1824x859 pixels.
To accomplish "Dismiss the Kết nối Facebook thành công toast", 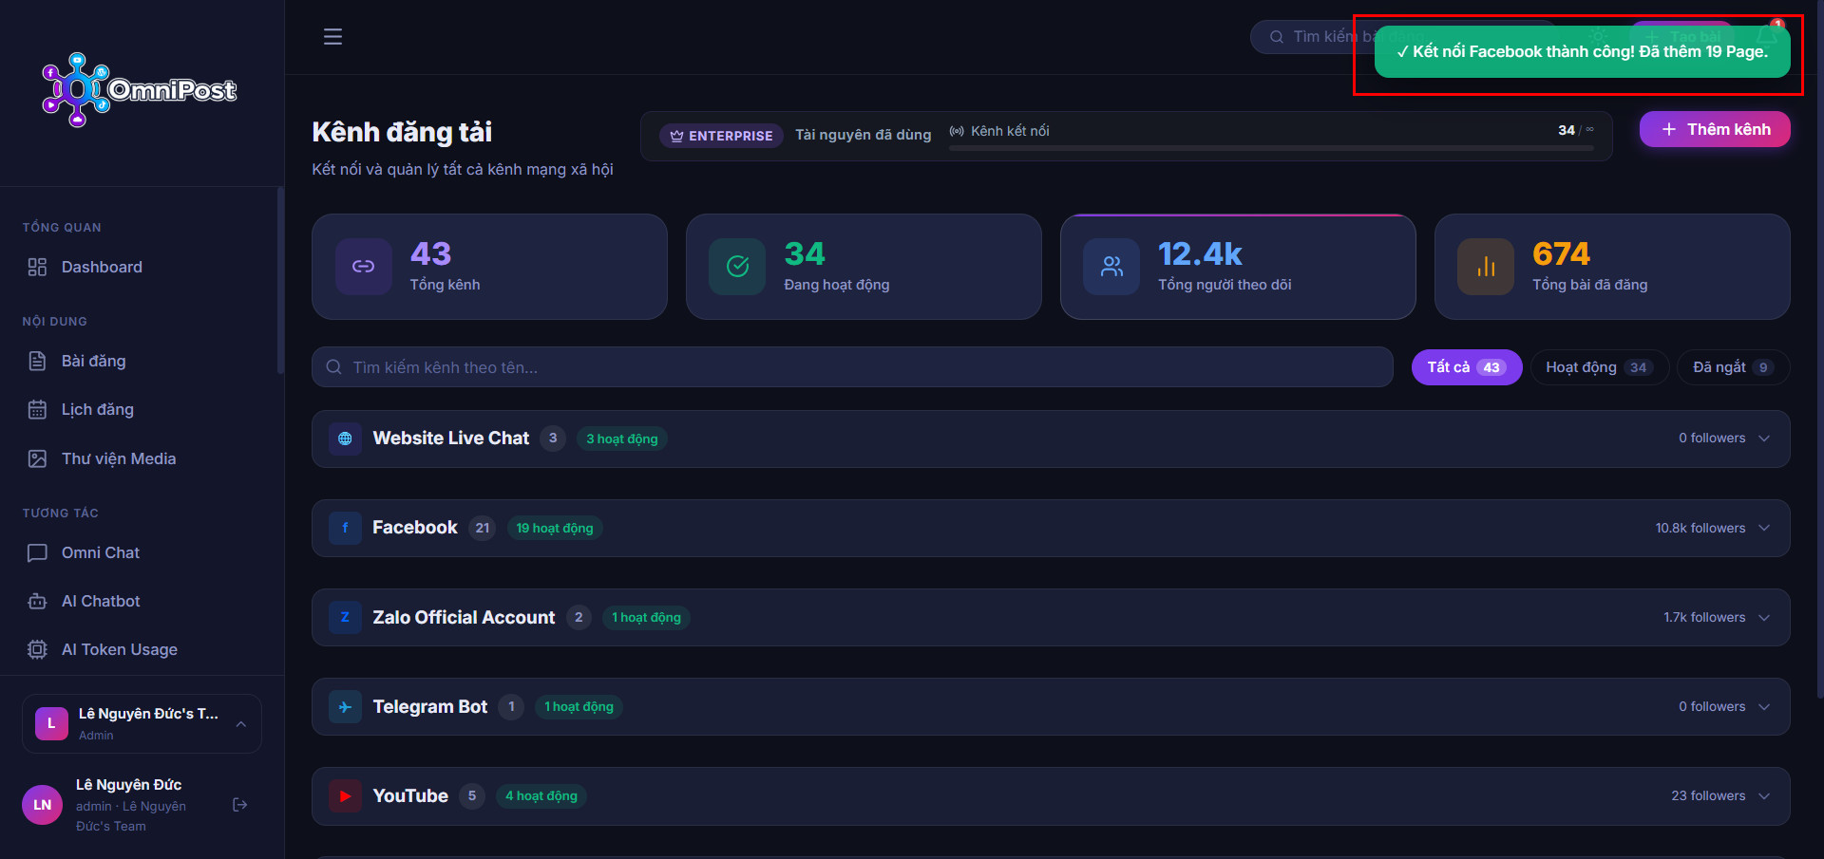I will point(1582,51).
